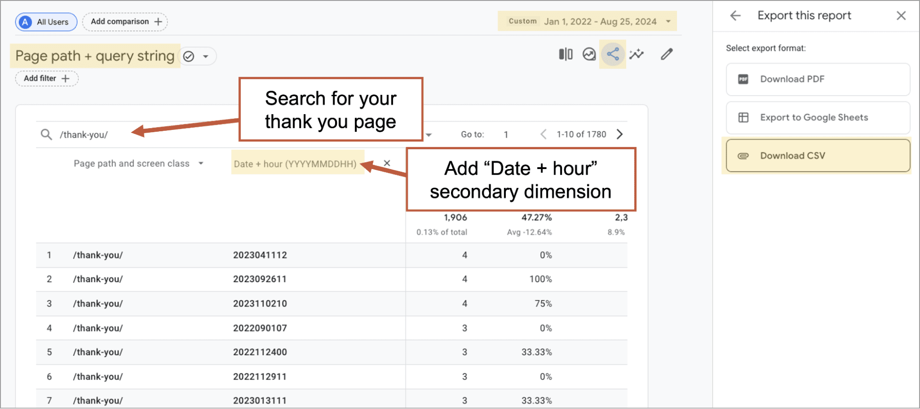
Task: Click the Share this report icon
Action: 613,54
